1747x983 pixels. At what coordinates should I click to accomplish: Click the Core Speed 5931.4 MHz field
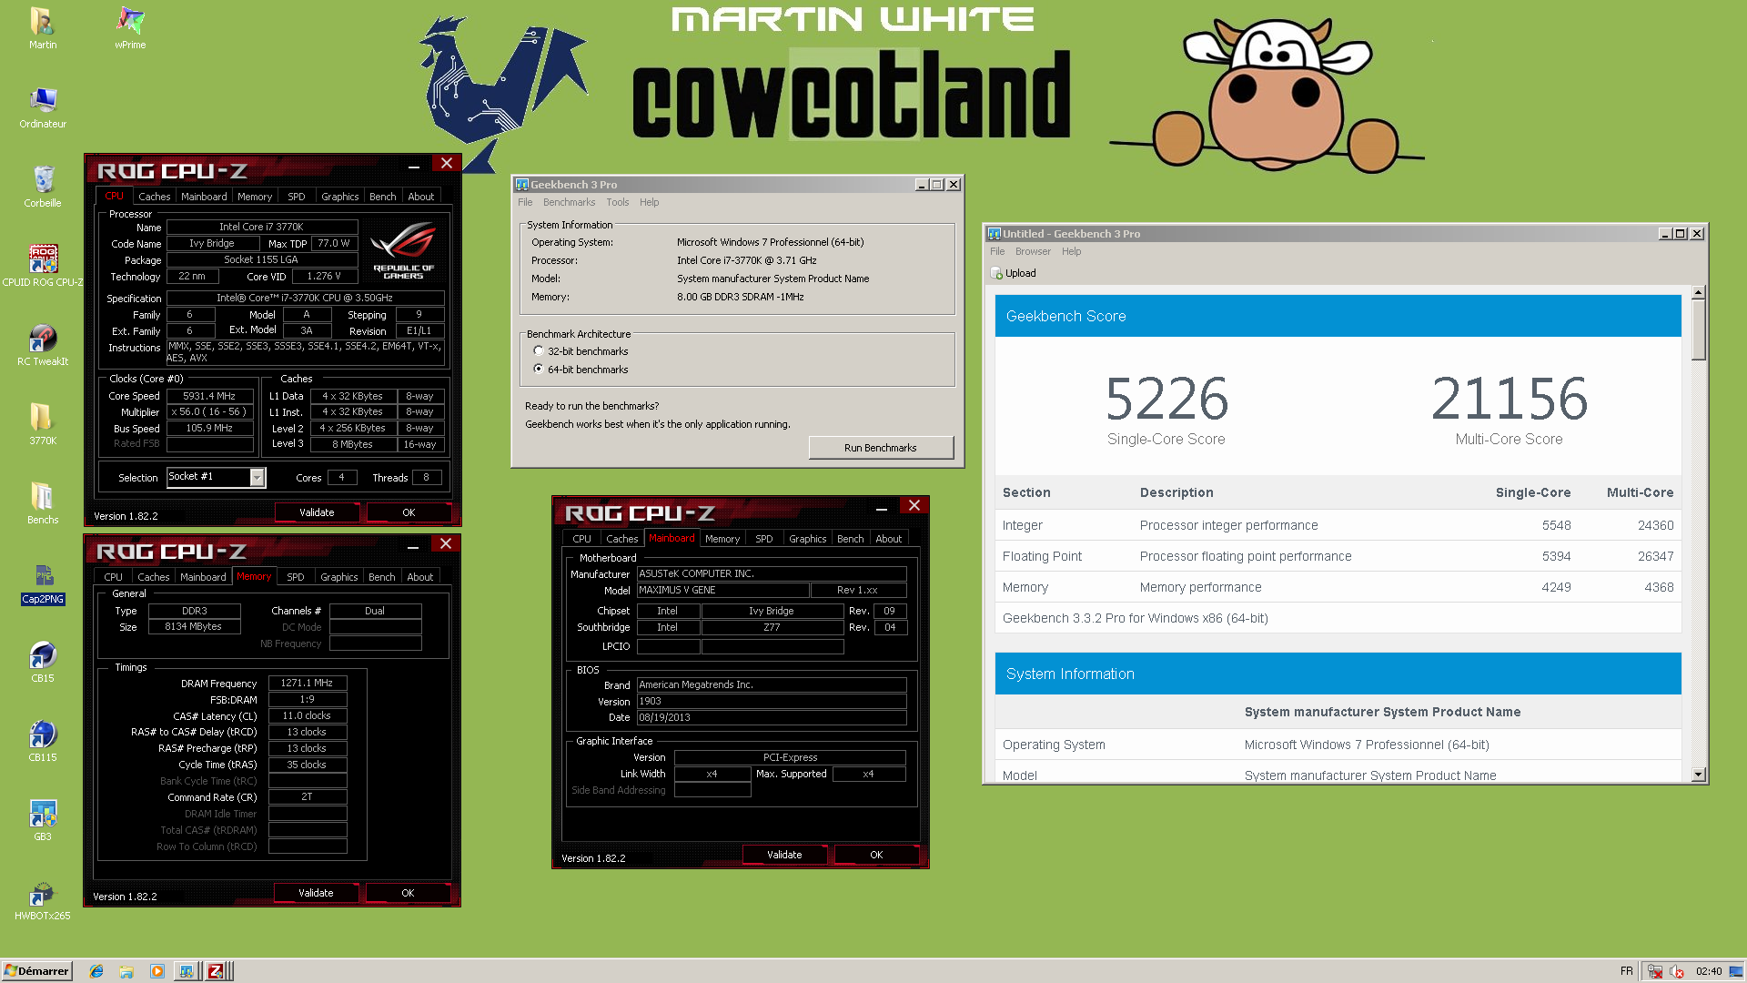[x=209, y=396]
